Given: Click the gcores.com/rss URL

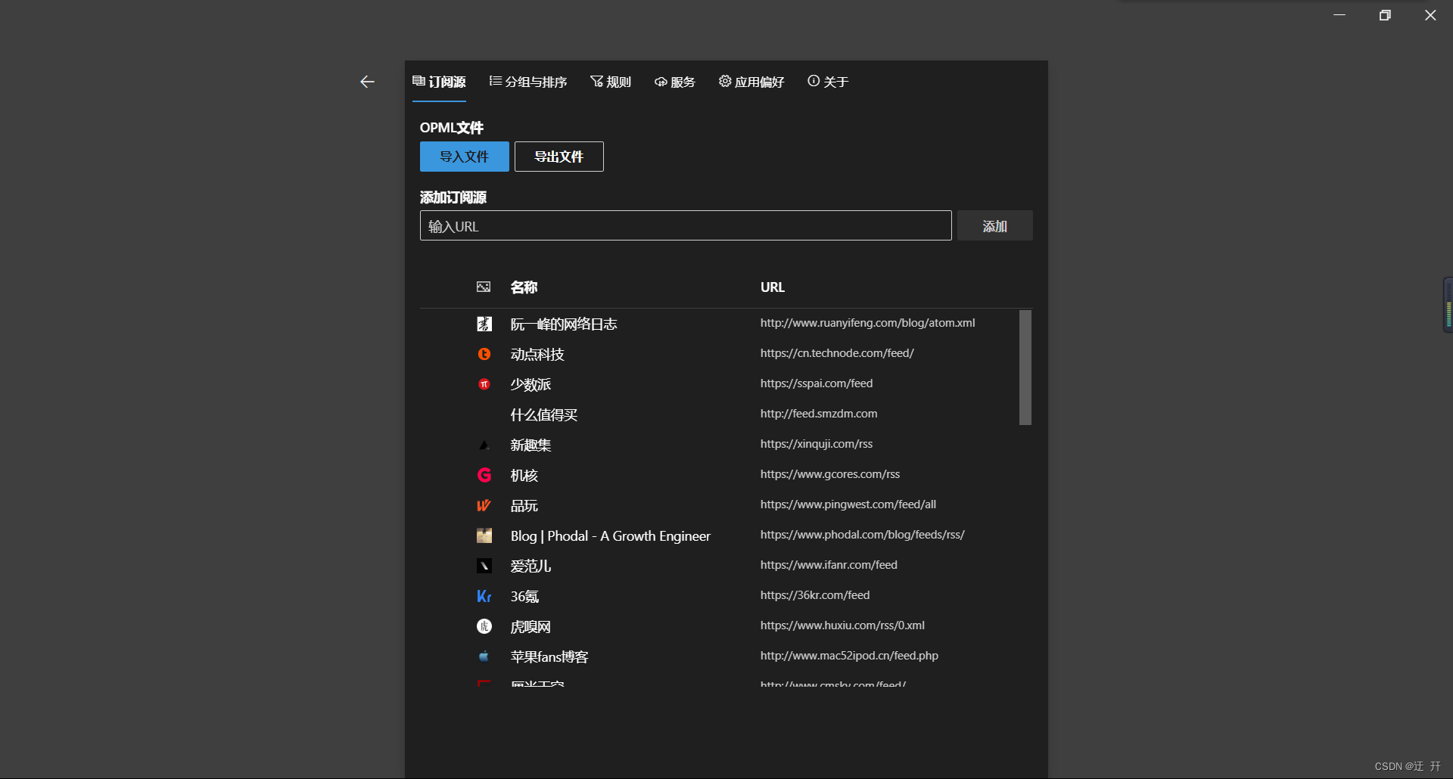Looking at the screenshot, I should coord(830,474).
